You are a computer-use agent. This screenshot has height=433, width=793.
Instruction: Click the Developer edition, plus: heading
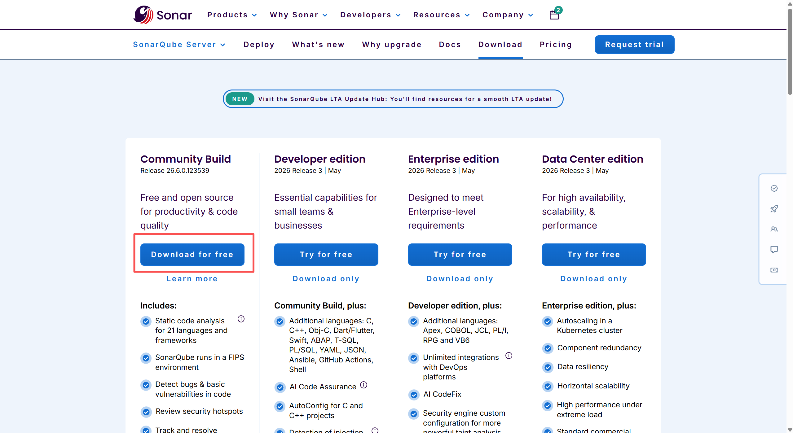coord(455,306)
